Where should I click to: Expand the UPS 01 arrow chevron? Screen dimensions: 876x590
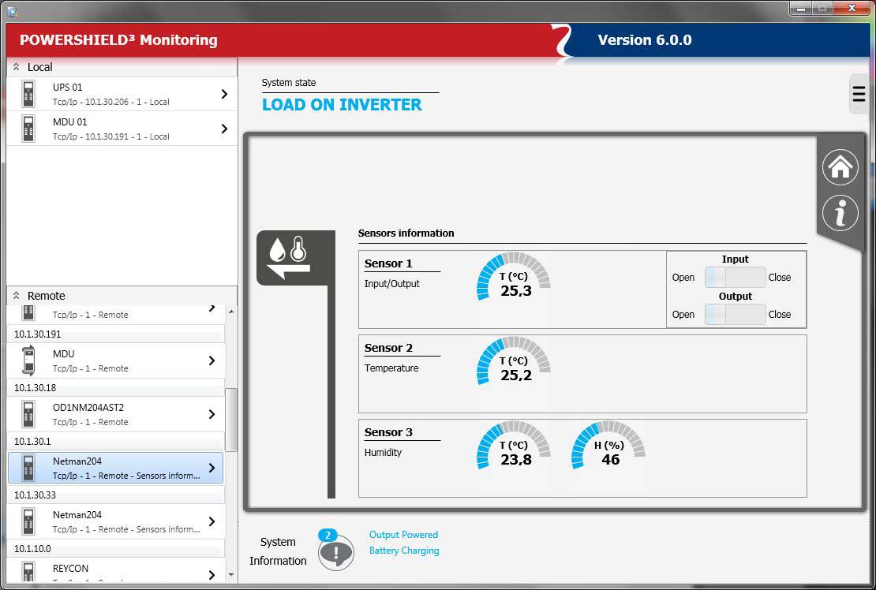point(224,94)
